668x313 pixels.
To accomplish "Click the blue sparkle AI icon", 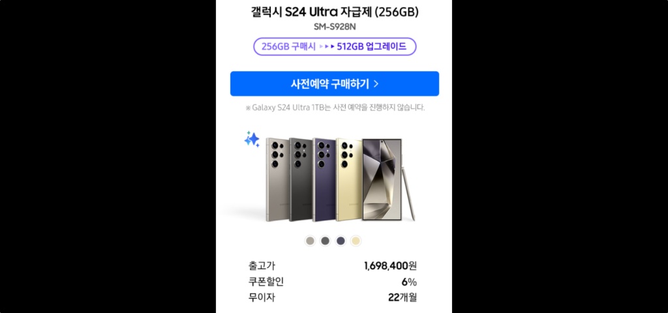I will (252, 140).
